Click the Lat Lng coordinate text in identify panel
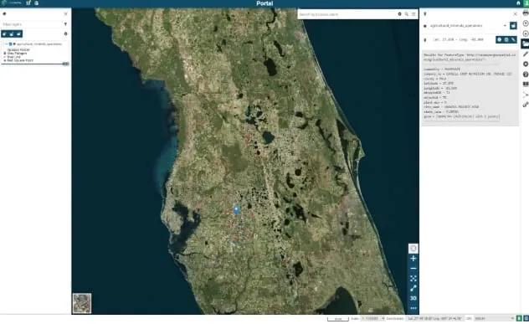529x324 pixels. (x=458, y=39)
